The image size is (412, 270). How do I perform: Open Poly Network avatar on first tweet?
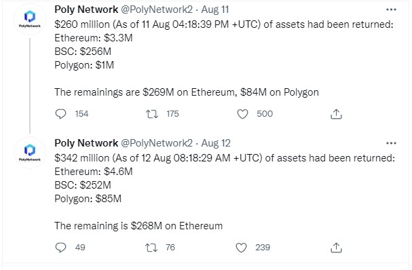click(30, 19)
